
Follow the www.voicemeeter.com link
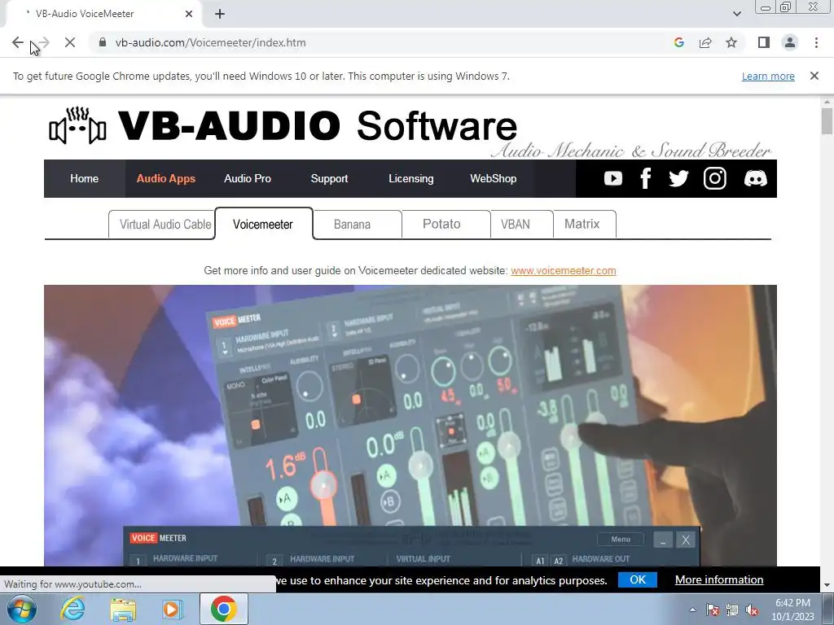[564, 270]
